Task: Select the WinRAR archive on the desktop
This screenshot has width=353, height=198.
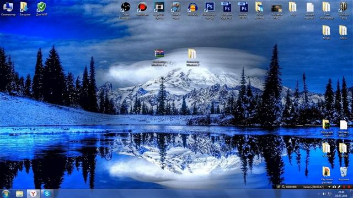Action: point(159,57)
